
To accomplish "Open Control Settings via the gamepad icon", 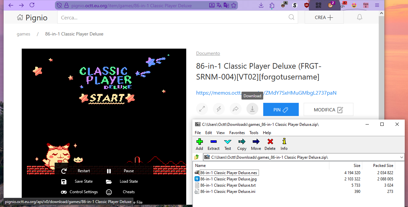I will pyautogui.click(x=64, y=192).
